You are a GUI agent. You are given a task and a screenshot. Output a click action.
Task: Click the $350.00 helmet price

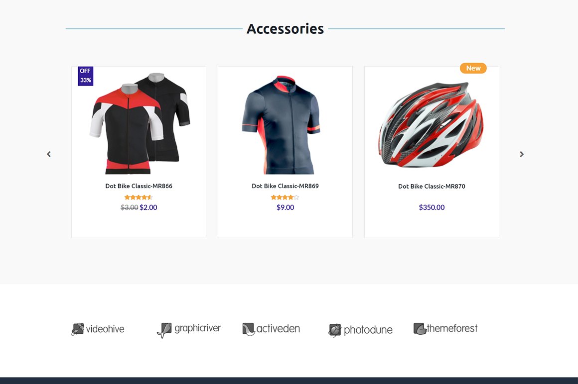tap(432, 207)
